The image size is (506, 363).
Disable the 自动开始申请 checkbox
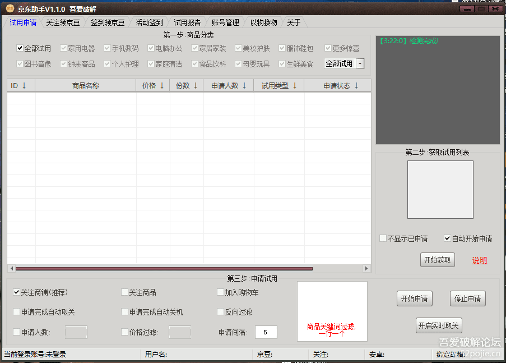[447, 238]
